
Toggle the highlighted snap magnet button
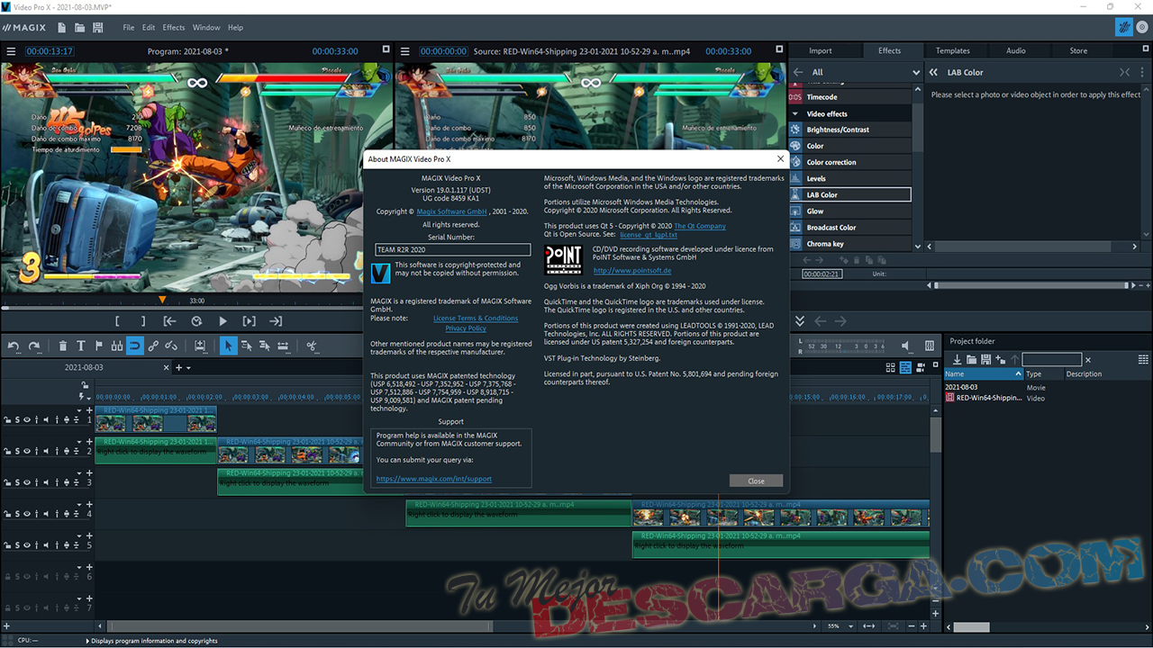(134, 346)
